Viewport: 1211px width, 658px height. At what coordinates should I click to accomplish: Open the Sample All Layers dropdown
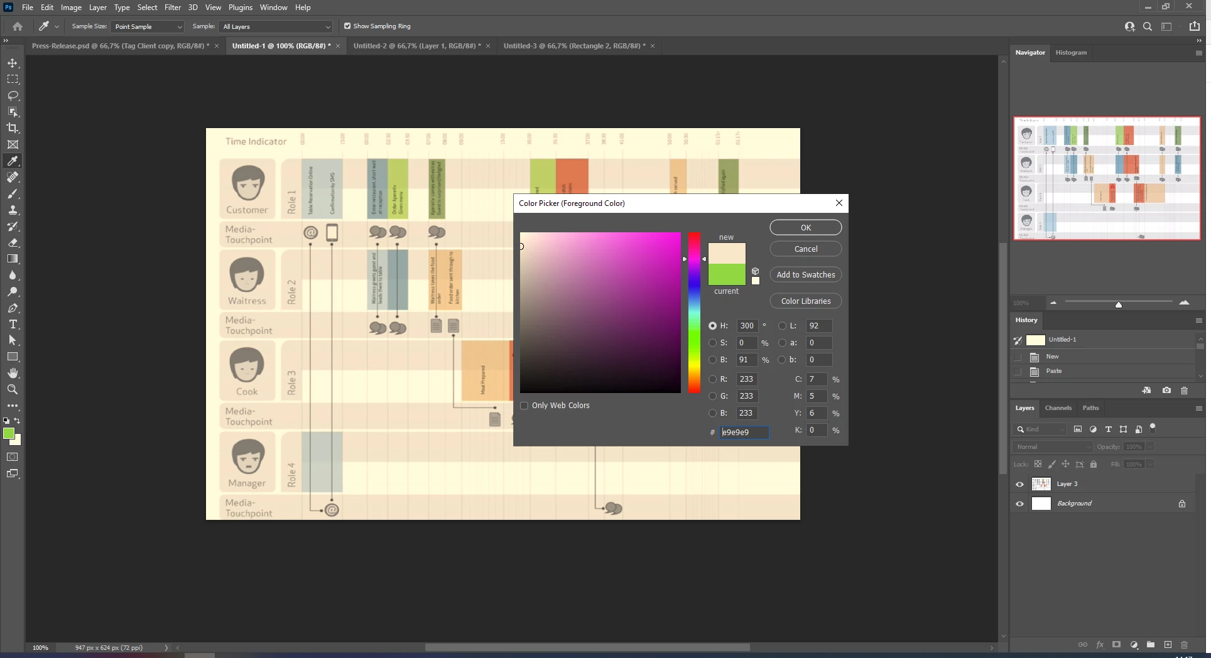tap(275, 26)
